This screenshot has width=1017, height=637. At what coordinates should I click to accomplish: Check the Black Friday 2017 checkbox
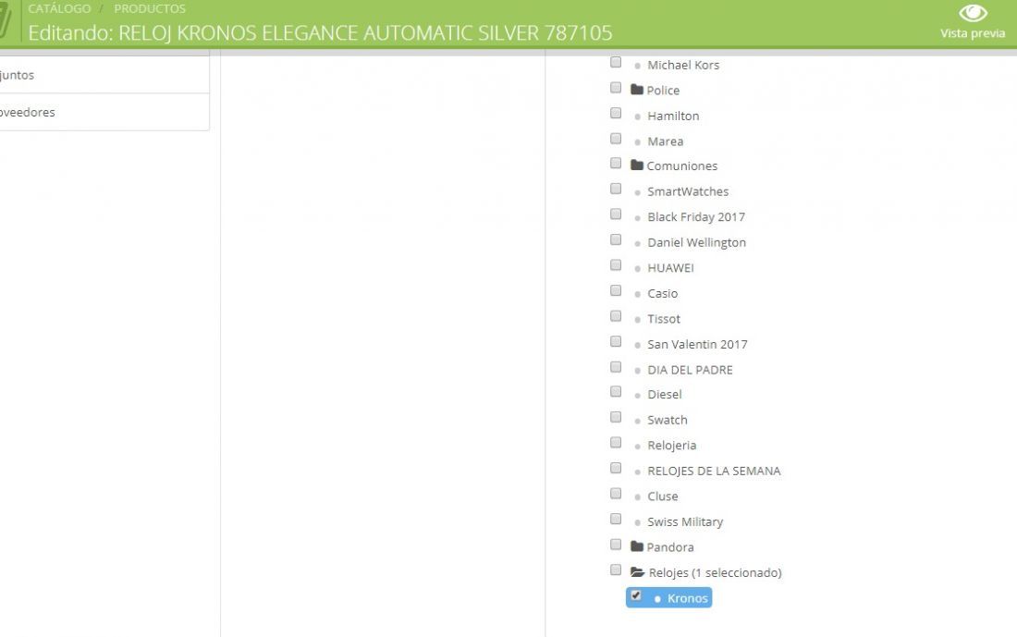[x=616, y=214]
